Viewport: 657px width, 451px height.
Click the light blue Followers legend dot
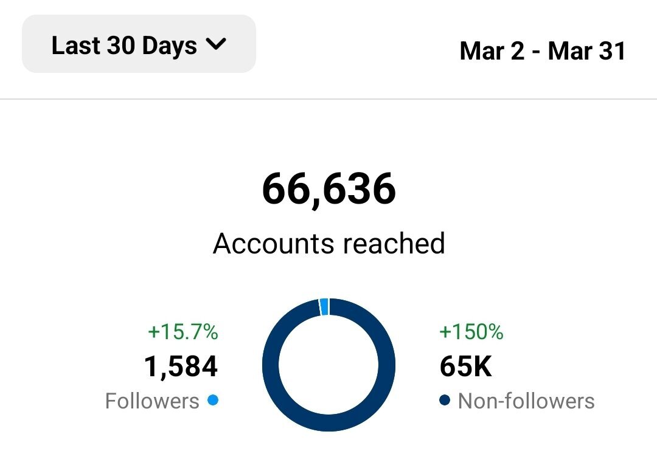[x=213, y=400]
